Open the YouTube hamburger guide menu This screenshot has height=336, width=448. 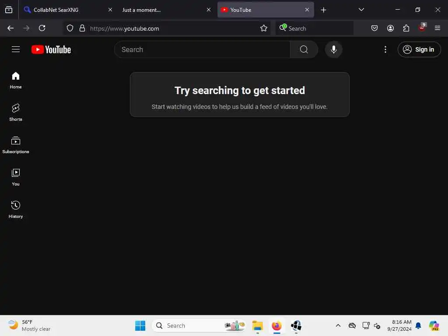tap(16, 49)
